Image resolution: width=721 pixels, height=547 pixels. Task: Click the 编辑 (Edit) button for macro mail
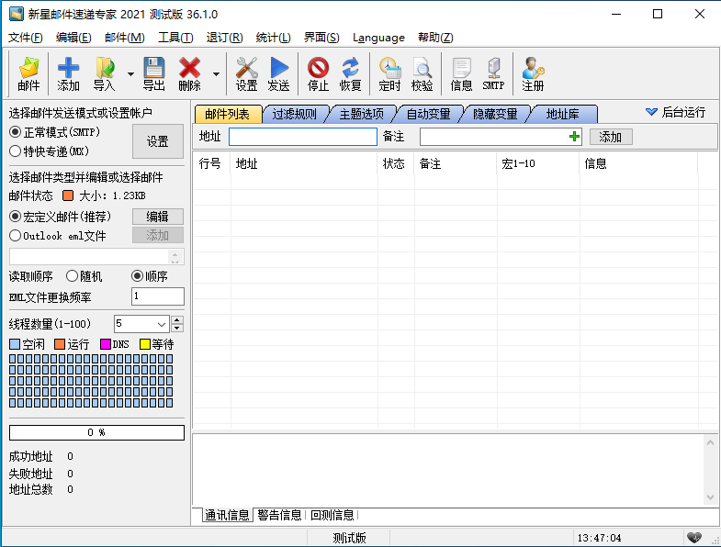(158, 217)
